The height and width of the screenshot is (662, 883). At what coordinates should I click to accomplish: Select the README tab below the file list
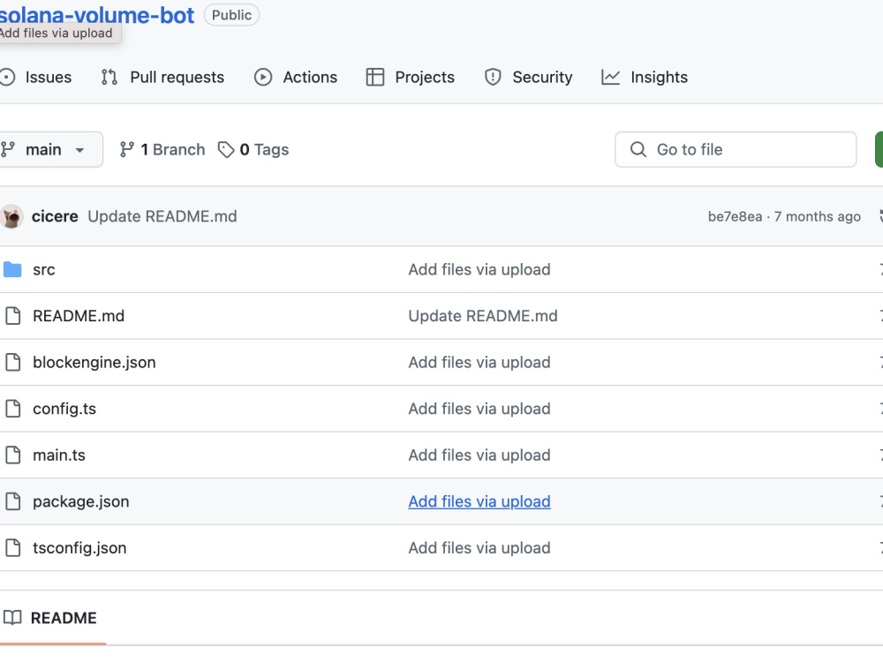[50, 618]
